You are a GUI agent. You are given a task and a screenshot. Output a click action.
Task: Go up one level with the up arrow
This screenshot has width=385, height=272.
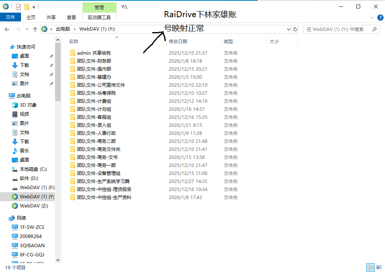point(35,29)
